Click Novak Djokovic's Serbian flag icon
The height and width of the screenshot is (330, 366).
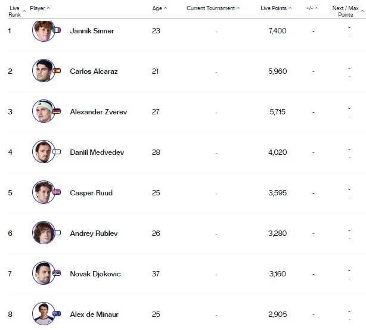pyautogui.click(x=57, y=273)
